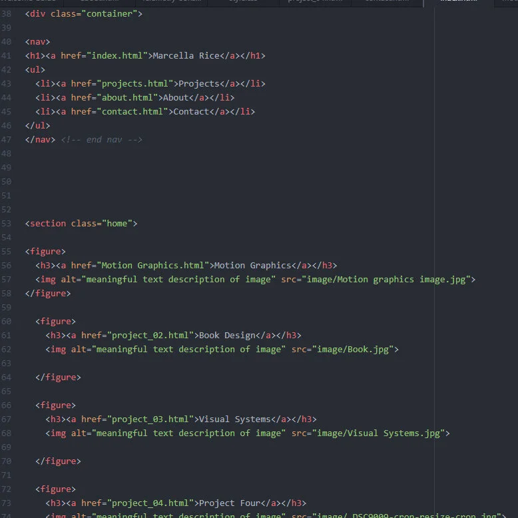Click the div class="container" line
This screenshot has height=518, width=518.
tap(84, 14)
